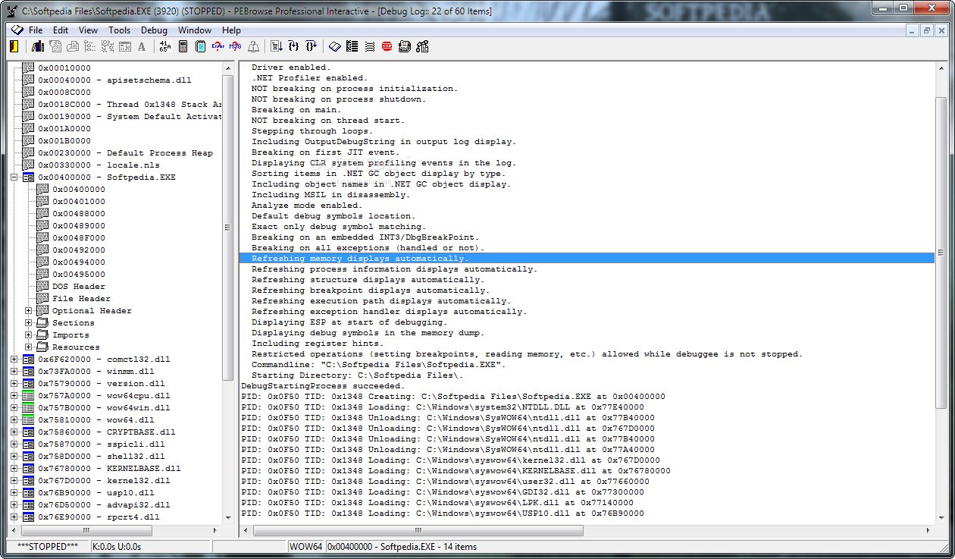Viewport: 955px width, 559px height.
Task: Click the memory icon beside 0x00010000
Action: click(28, 68)
